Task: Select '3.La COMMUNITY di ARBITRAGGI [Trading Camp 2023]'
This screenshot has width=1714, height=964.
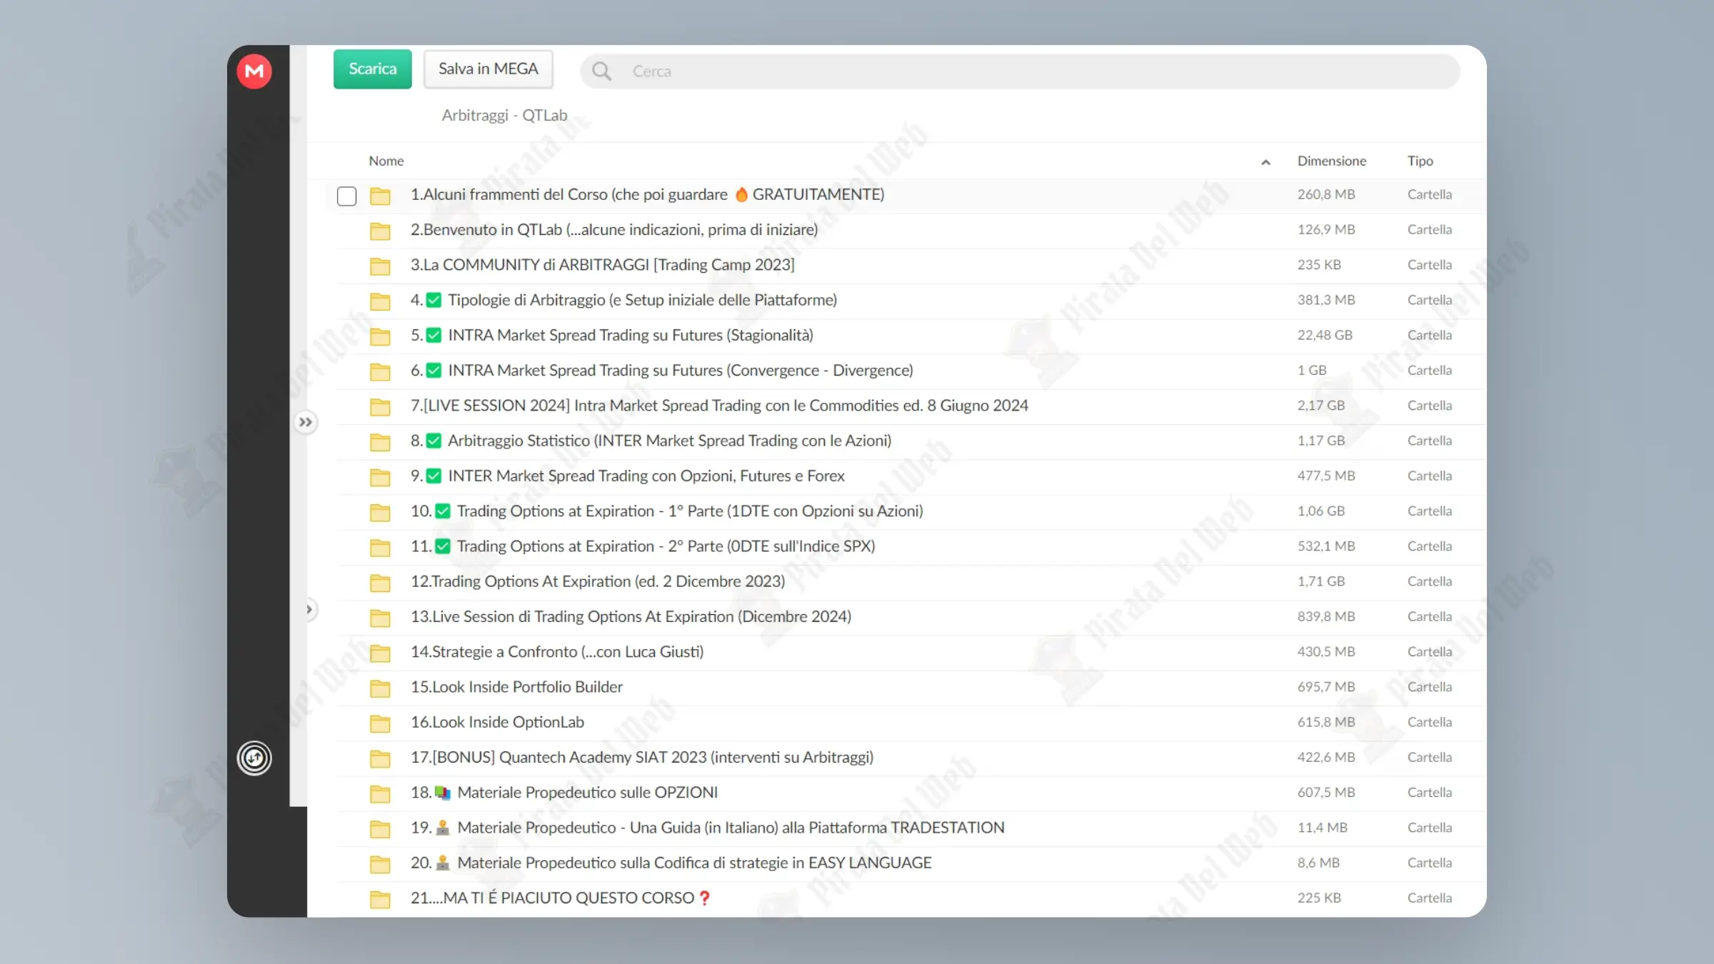Action: pos(602,264)
